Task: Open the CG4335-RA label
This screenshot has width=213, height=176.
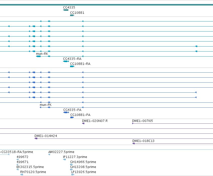Action: pos(72,59)
